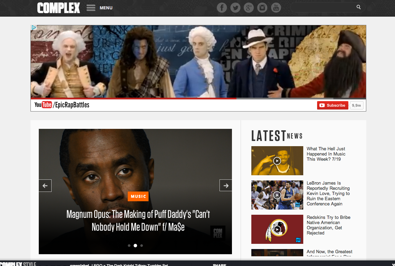Type in the header search field
Image resolution: width=395 pixels, height=266 pixels.
[322, 7]
